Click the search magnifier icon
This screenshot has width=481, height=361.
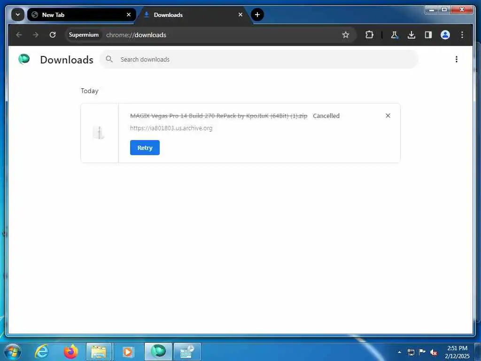click(109, 59)
